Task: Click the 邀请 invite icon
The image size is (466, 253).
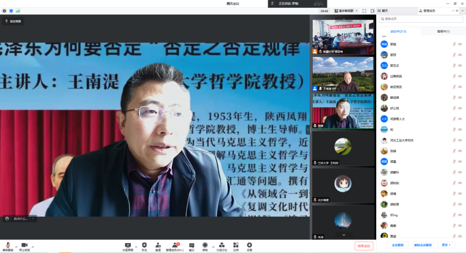Action: click(x=158, y=245)
